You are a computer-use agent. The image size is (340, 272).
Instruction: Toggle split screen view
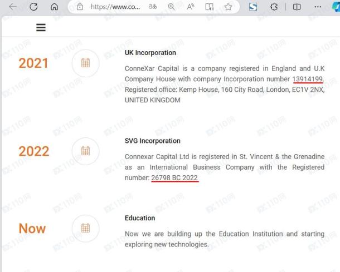pos(297,7)
